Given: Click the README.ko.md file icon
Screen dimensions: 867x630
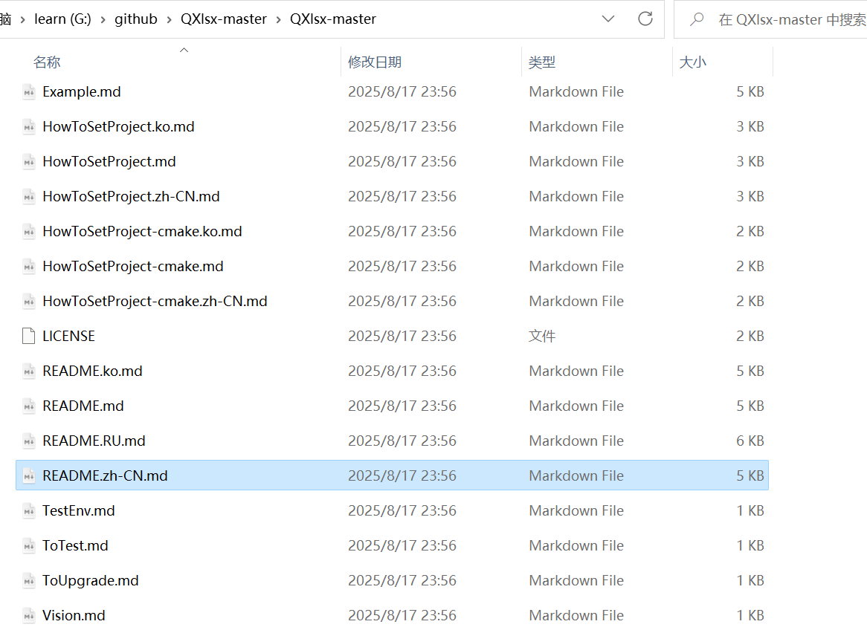Looking at the screenshot, I should [x=29, y=371].
